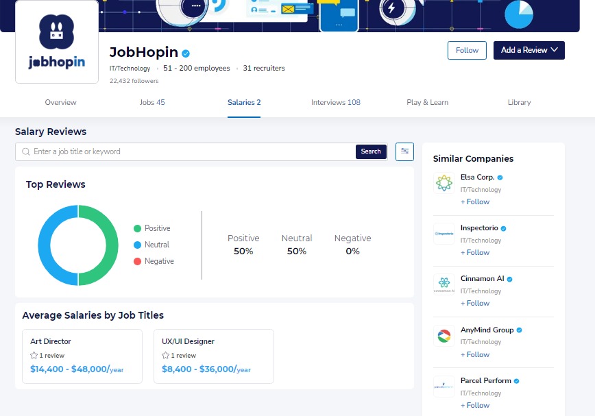Follow Cinnamon AI
The width and height of the screenshot is (595, 416).
[475, 304]
